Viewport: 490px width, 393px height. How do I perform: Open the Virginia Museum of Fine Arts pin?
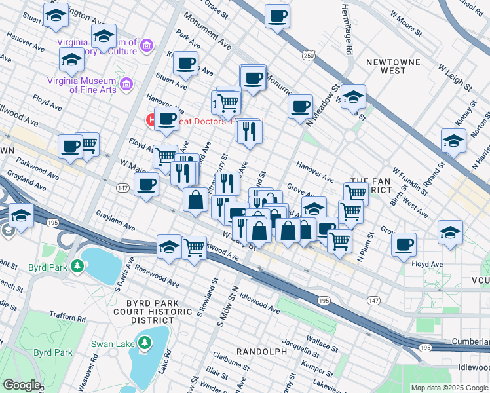click(126, 84)
